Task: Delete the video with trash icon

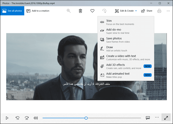Action: [x=80, y=11]
